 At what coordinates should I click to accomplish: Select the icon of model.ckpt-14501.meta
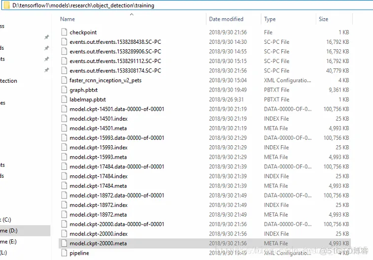point(64,128)
